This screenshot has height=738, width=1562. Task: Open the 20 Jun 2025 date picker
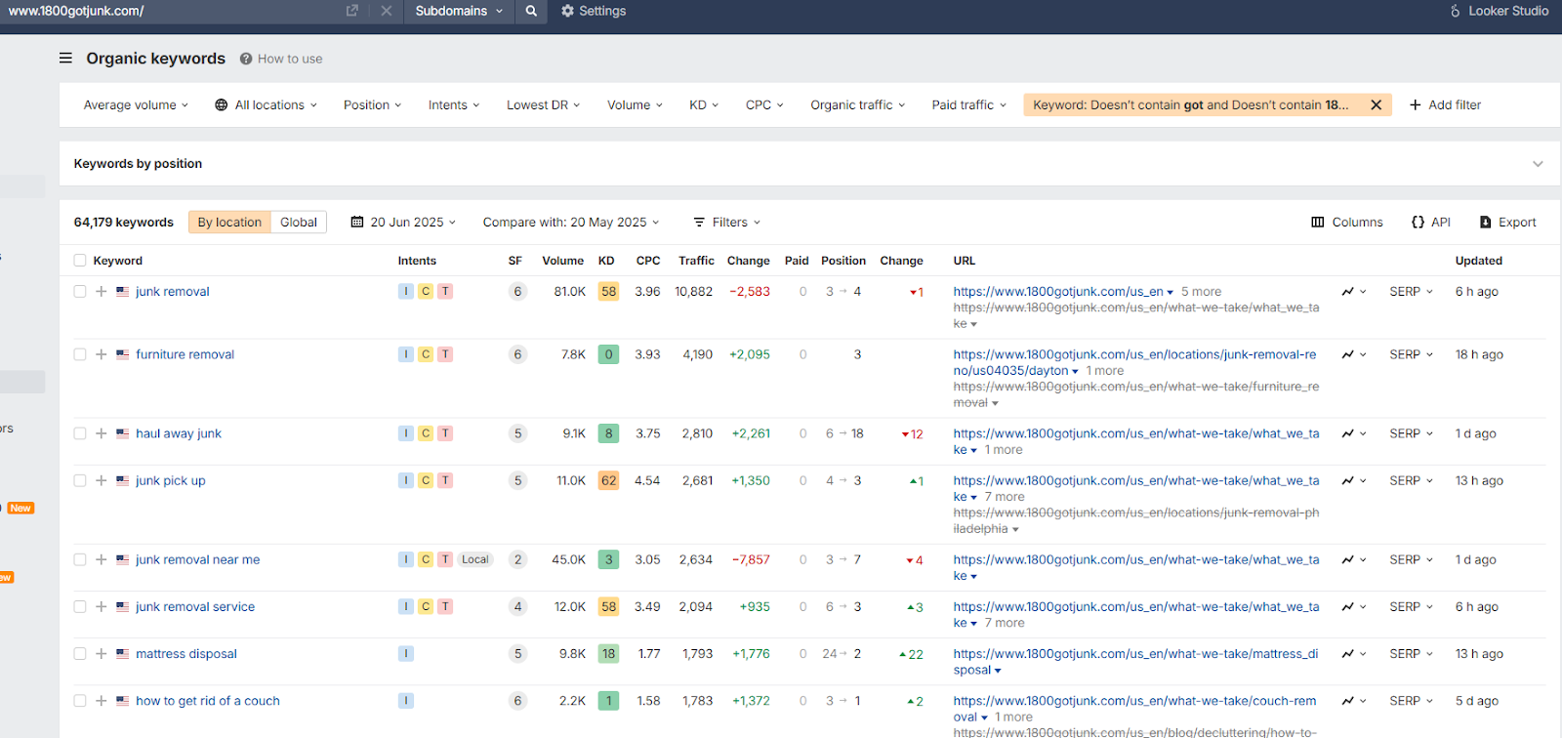(403, 223)
